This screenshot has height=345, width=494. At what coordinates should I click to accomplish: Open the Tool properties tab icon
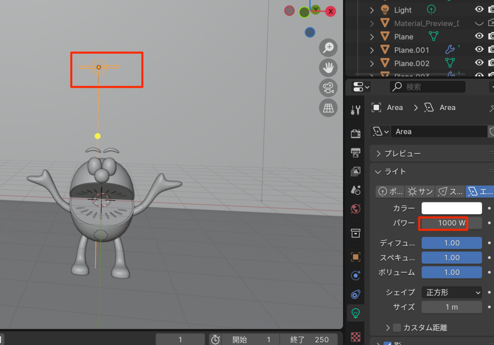[356, 110]
